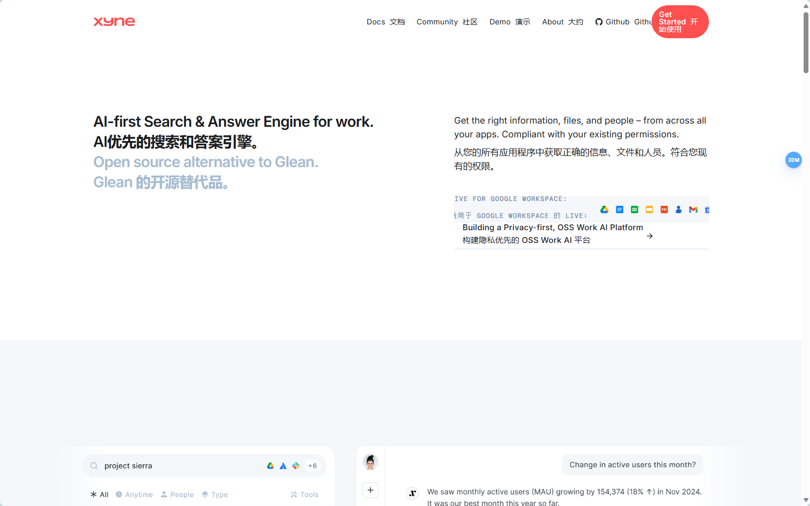
Task: Open the About nav link
Action: (563, 22)
